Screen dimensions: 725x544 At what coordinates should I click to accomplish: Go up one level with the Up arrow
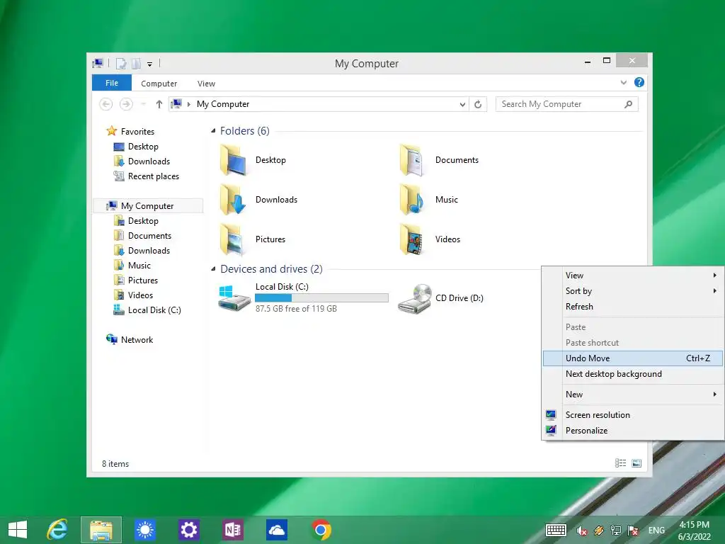[x=159, y=104]
